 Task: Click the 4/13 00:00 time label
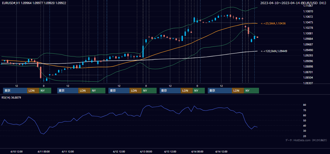pos(146,151)
